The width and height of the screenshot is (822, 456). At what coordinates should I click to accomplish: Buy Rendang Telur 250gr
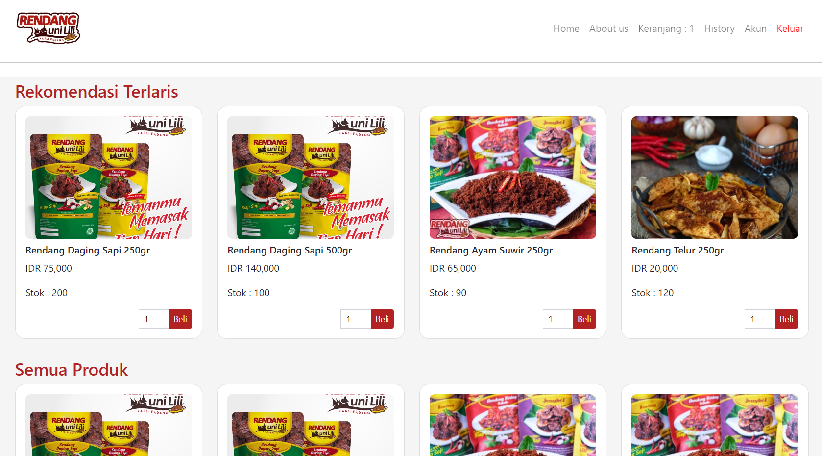click(x=786, y=319)
